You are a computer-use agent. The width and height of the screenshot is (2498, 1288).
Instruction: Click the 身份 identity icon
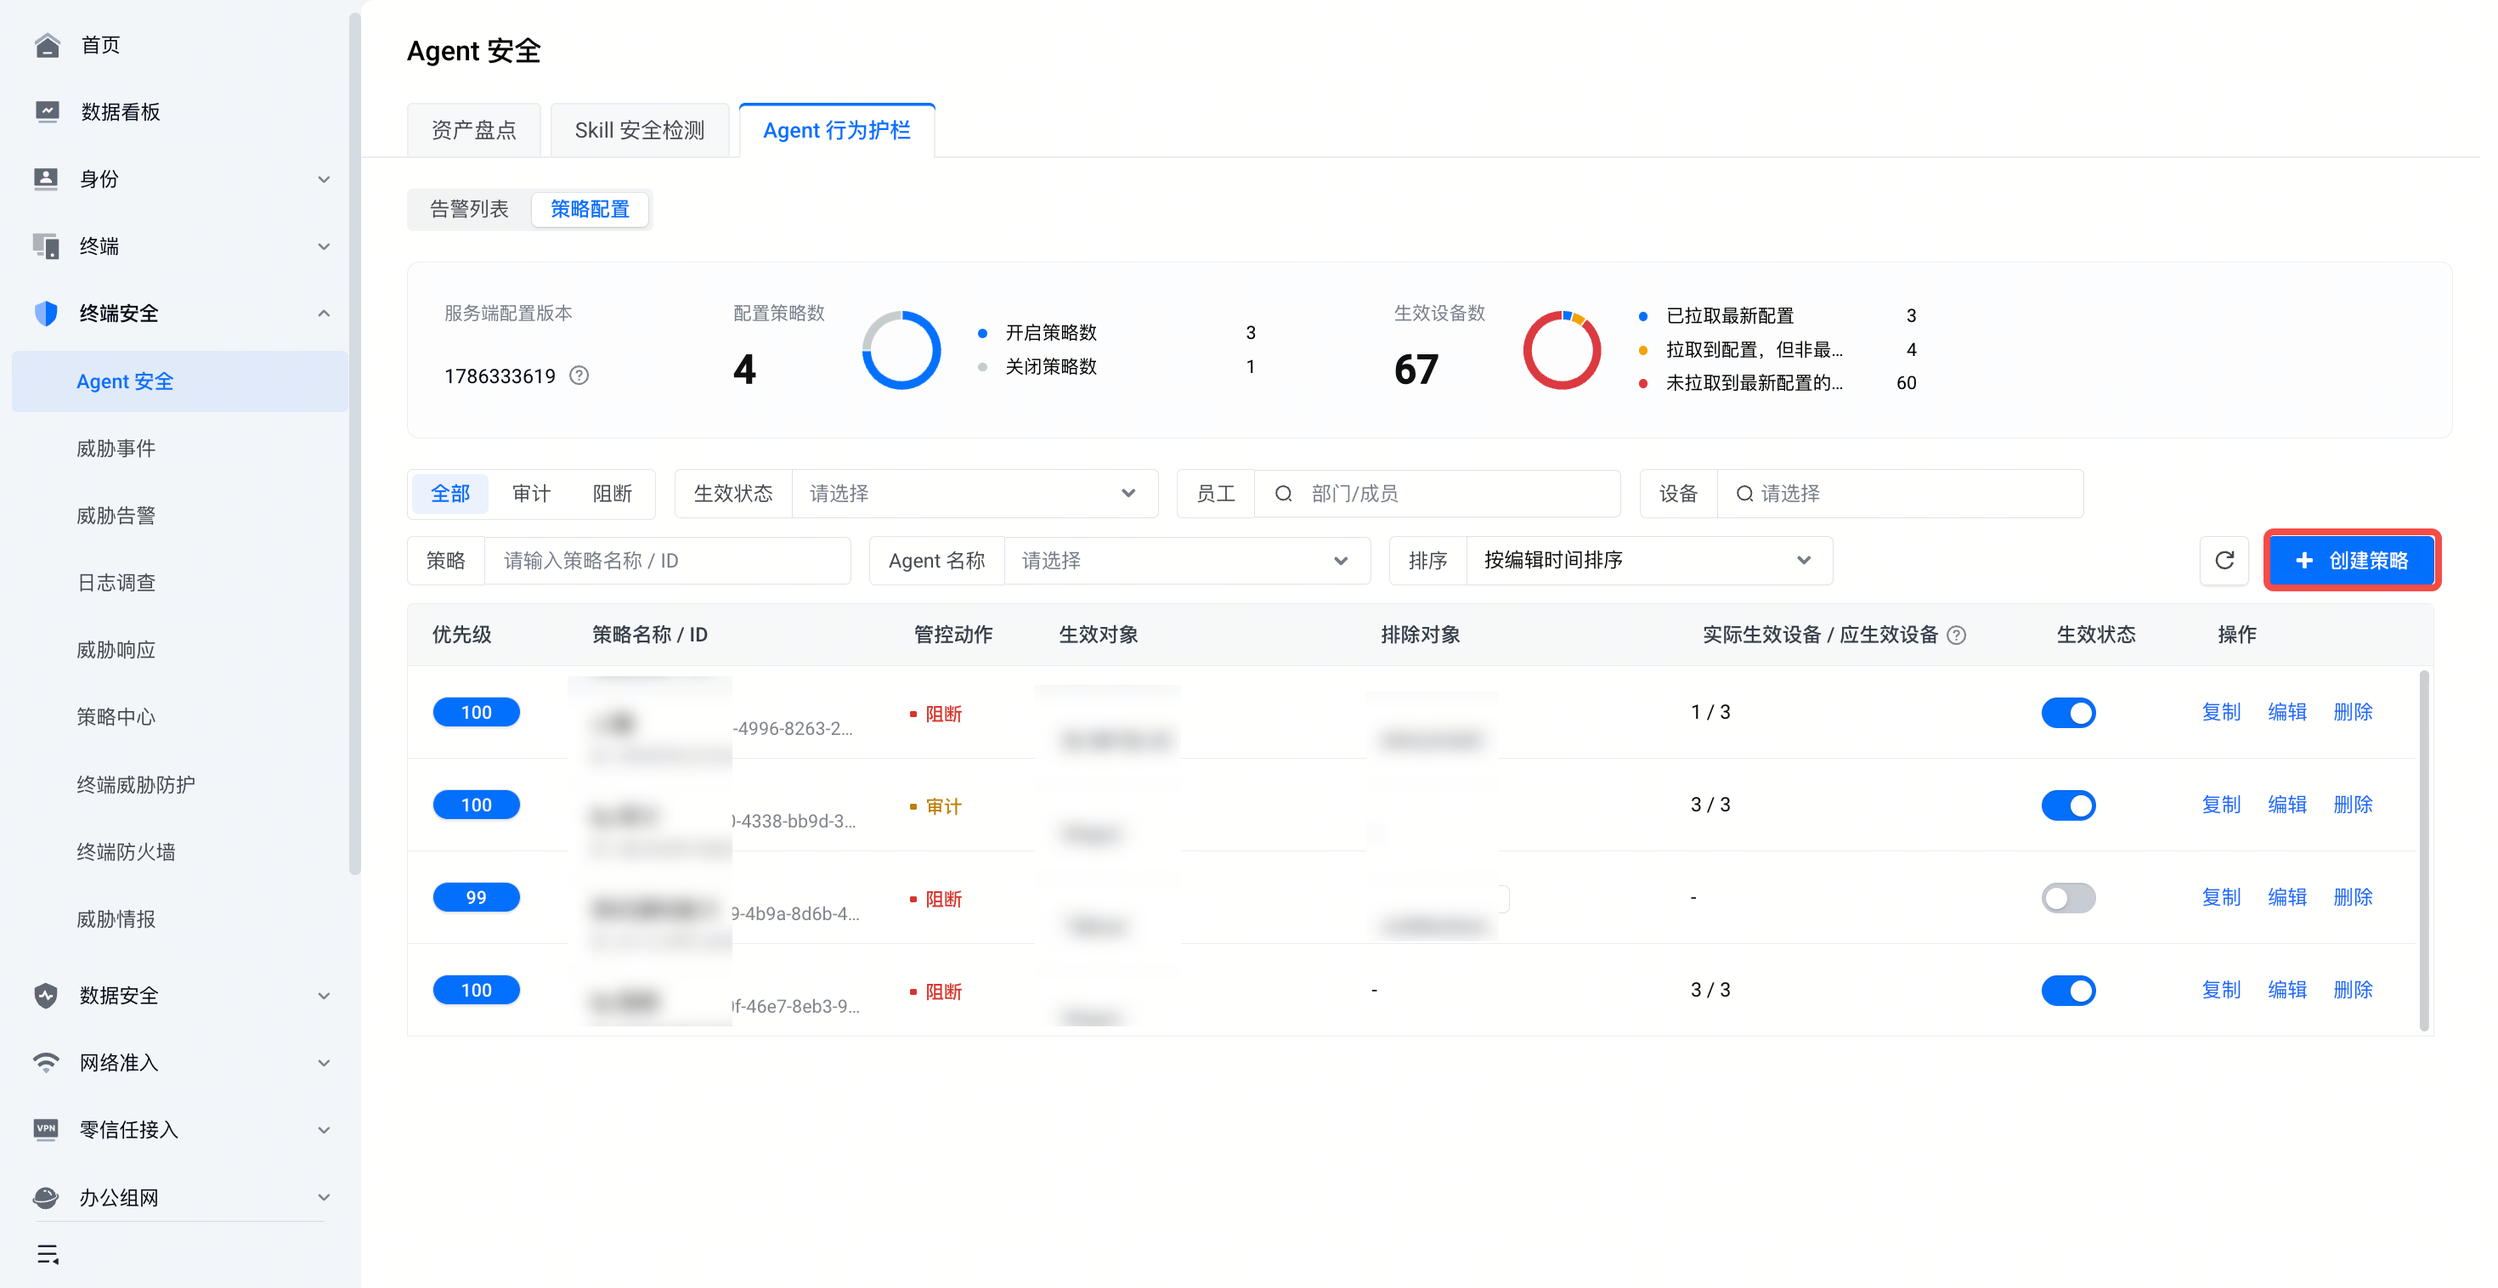(x=47, y=178)
